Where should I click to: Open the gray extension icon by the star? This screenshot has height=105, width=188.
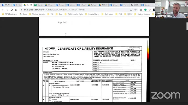point(141,10)
